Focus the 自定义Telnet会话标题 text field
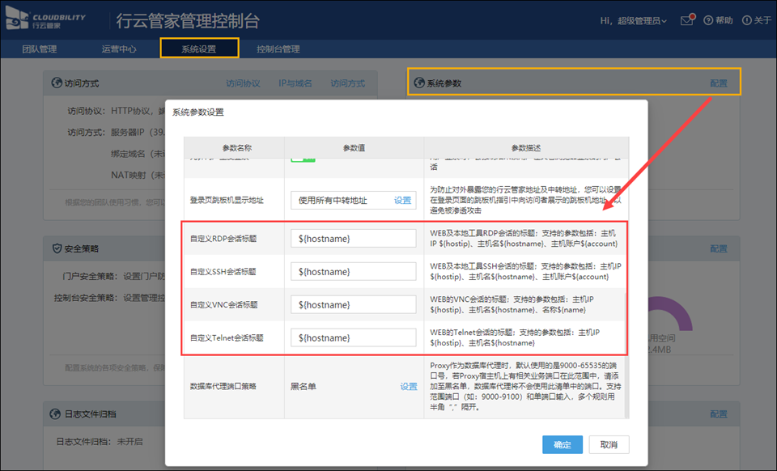Viewport: 777px width, 471px height. pyautogui.click(x=353, y=337)
